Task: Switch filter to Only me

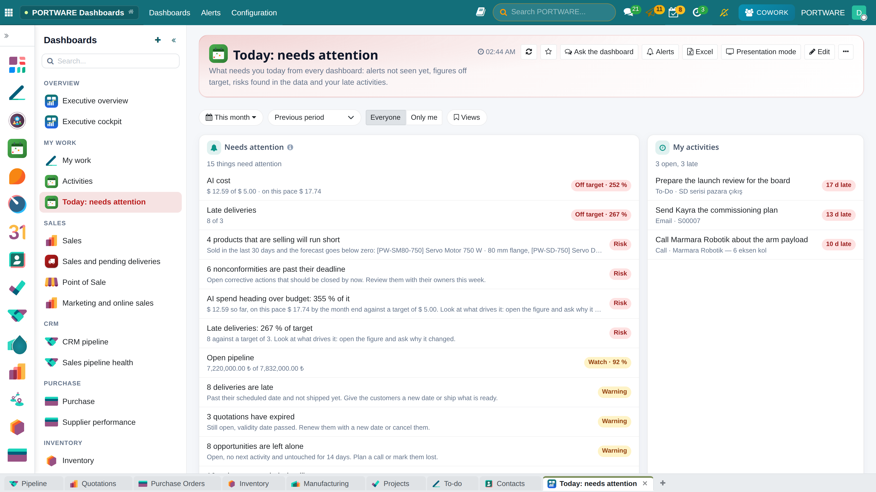Action: click(424, 118)
